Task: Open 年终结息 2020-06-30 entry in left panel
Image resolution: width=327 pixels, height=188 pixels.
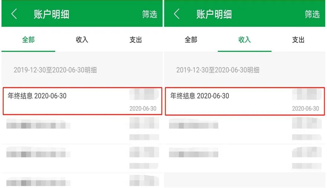Action: click(82, 101)
